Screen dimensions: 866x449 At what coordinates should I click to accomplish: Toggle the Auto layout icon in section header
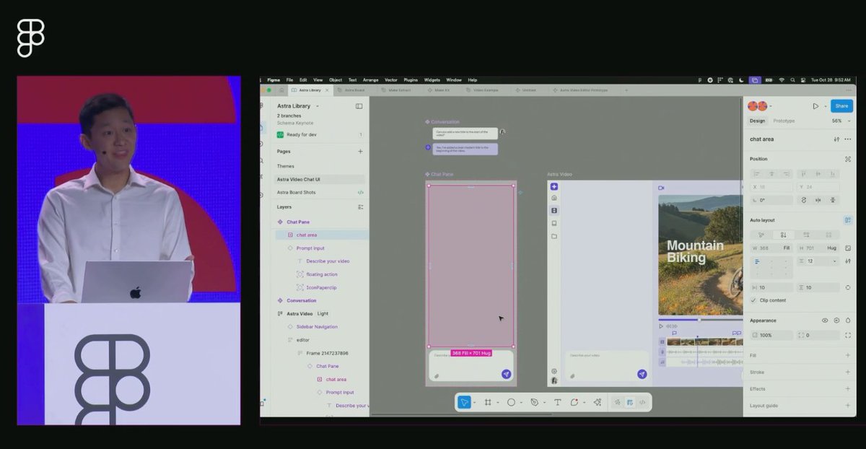[848, 220]
